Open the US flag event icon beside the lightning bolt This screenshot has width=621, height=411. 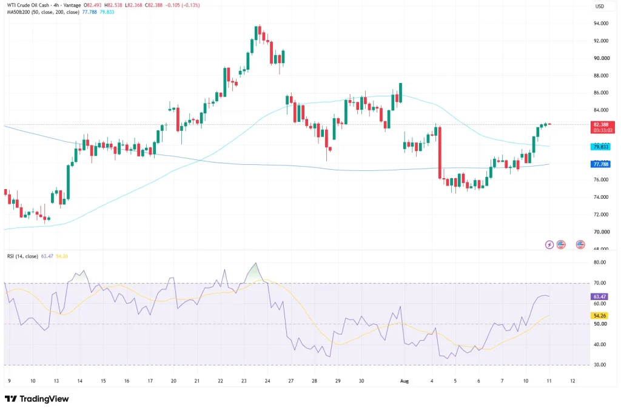pyautogui.click(x=561, y=245)
